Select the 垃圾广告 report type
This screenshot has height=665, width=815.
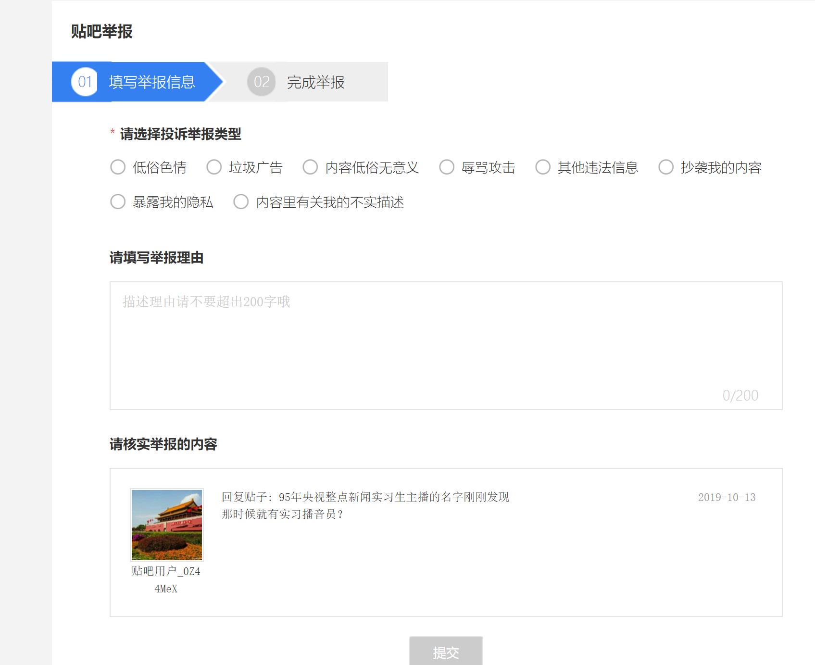coord(214,167)
